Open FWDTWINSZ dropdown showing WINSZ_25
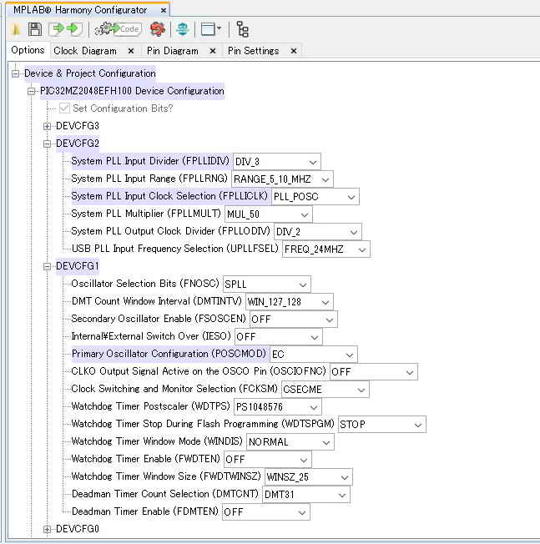The height and width of the screenshot is (544, 540). (309, 477)
